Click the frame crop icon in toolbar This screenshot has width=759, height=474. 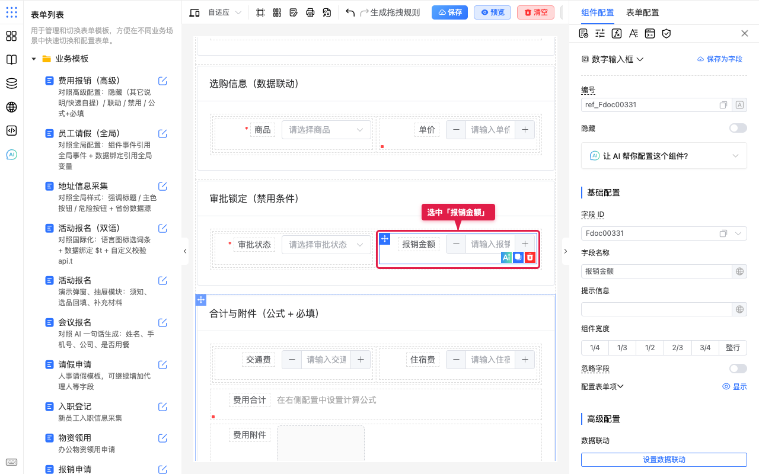pyautogui.click(x=260, y=12)
